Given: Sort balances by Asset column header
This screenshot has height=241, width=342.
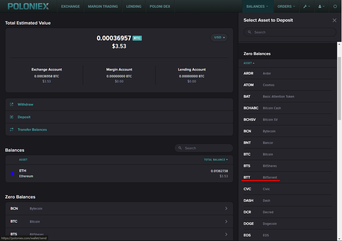Looking at the screenshot, I should click(23, 160).
